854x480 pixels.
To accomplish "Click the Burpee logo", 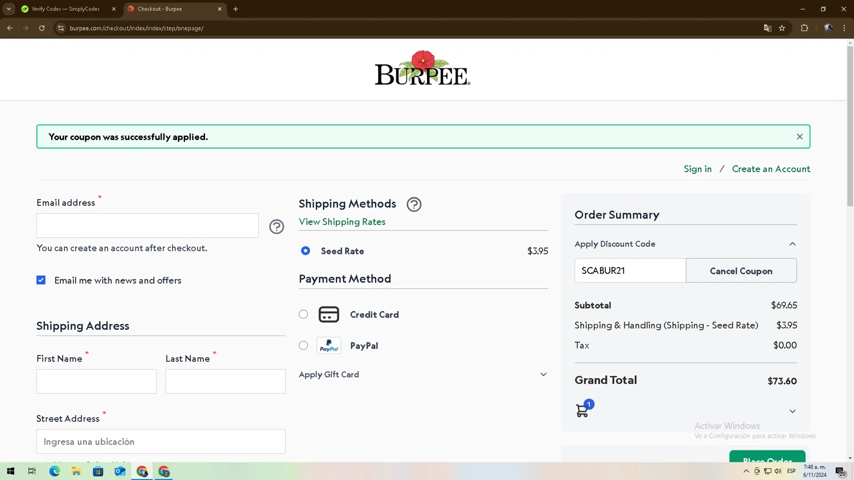I will pos(422,68).
